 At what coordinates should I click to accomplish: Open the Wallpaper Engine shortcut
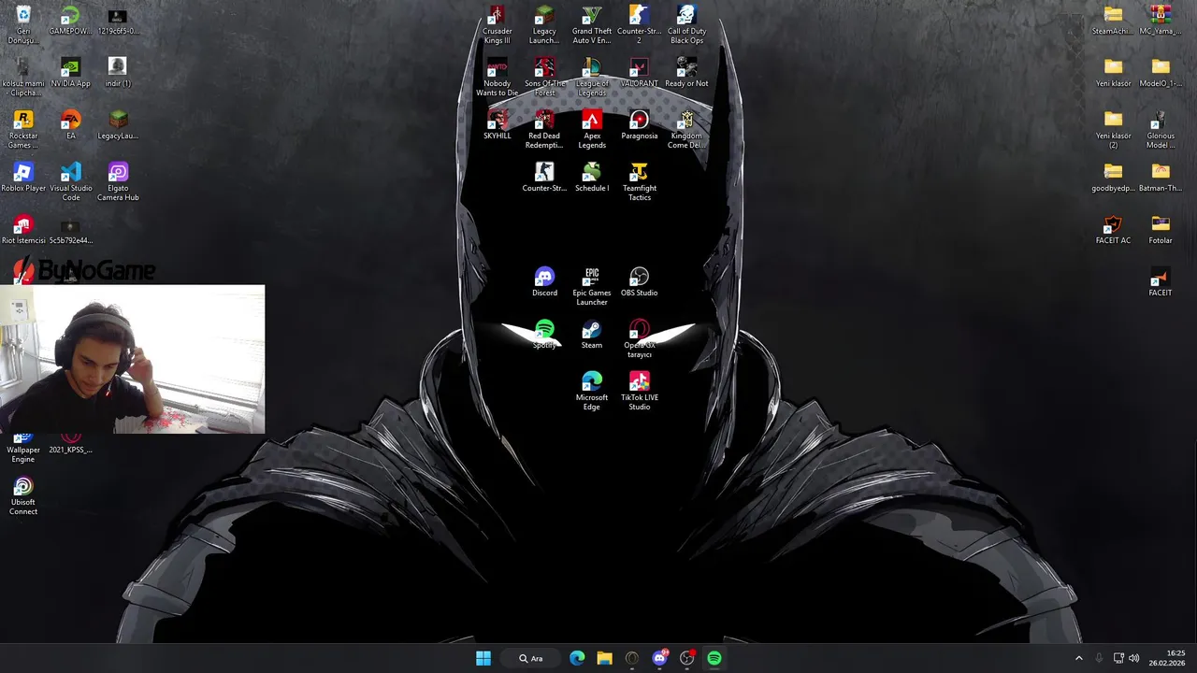tap(23, 449)
